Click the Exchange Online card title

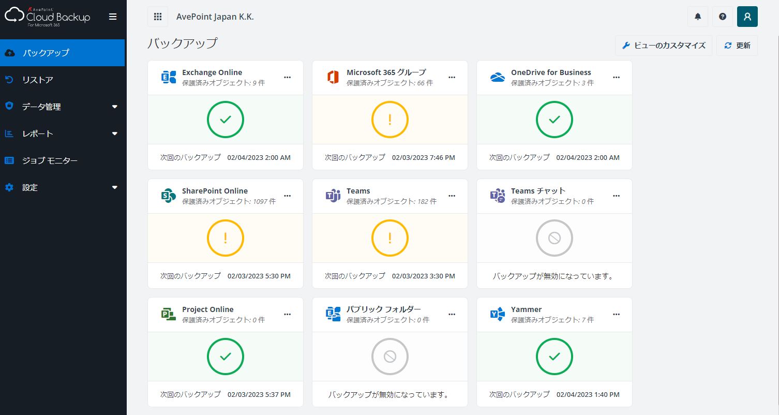(x=212, y=72)
